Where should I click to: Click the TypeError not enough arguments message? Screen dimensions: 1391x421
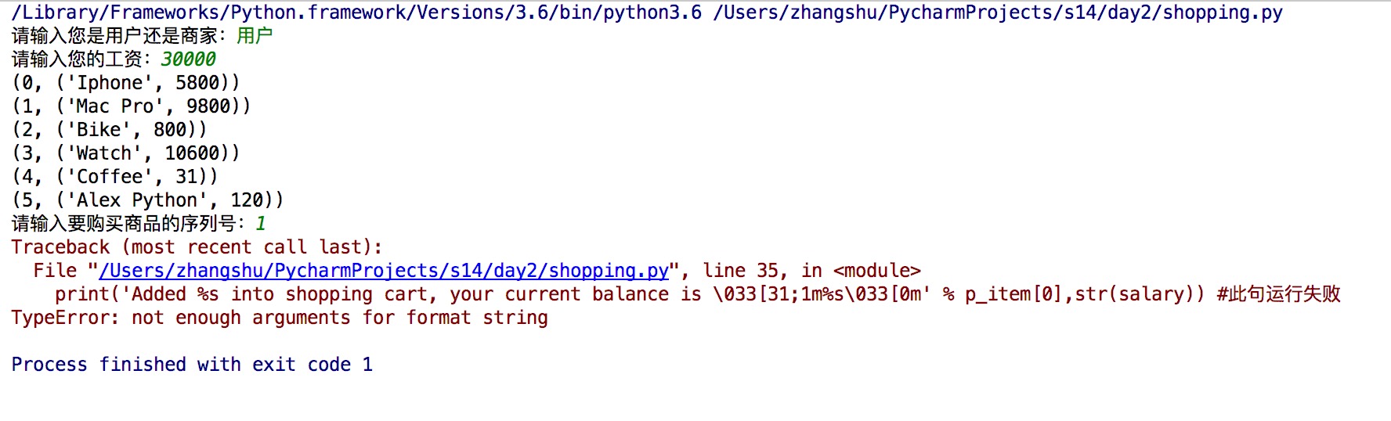click(x=280, y=318)
